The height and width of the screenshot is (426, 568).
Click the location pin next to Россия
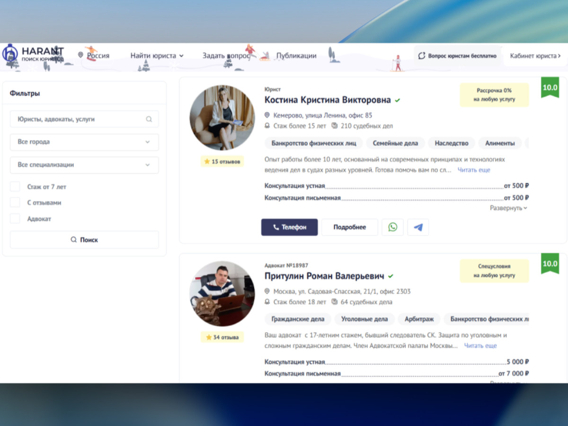click(x=80, y=55)
